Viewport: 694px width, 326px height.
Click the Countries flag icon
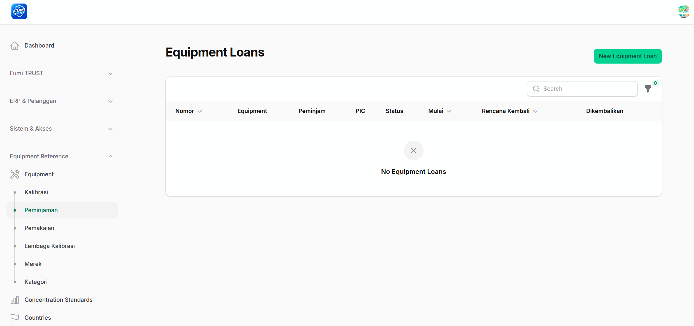(15, 318)
